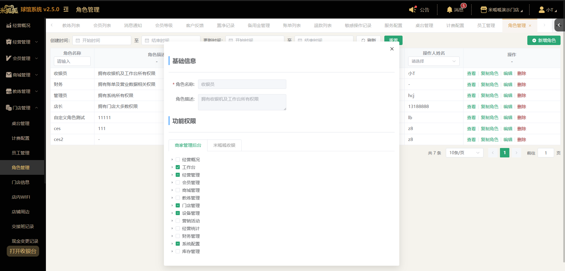Viewport: 565px width, 271px height.
Task: Click the 米呱呱演示门店 store icon
Action: pos(483,10)
